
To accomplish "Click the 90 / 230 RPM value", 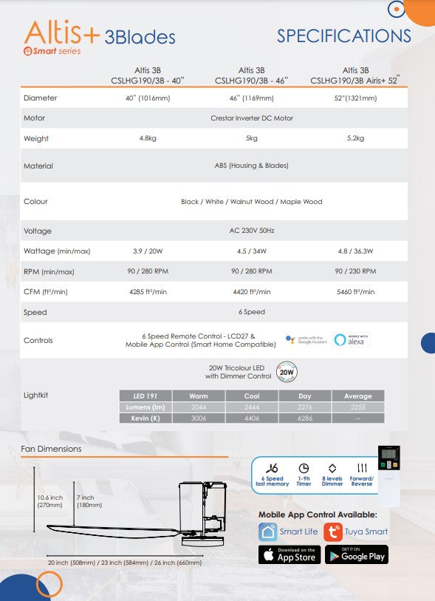I will tap(355, 271).
